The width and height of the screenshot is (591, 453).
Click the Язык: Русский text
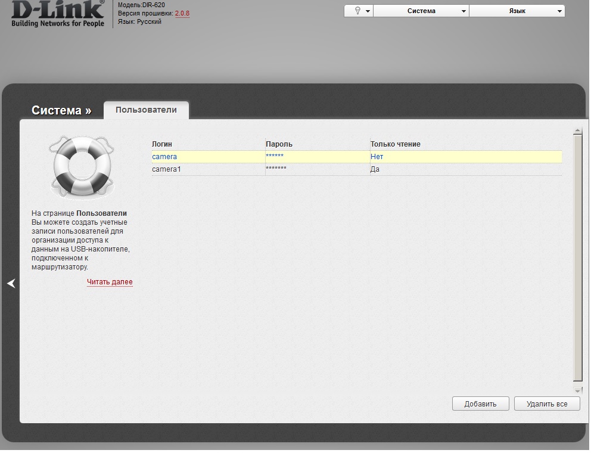coord(139,21)
